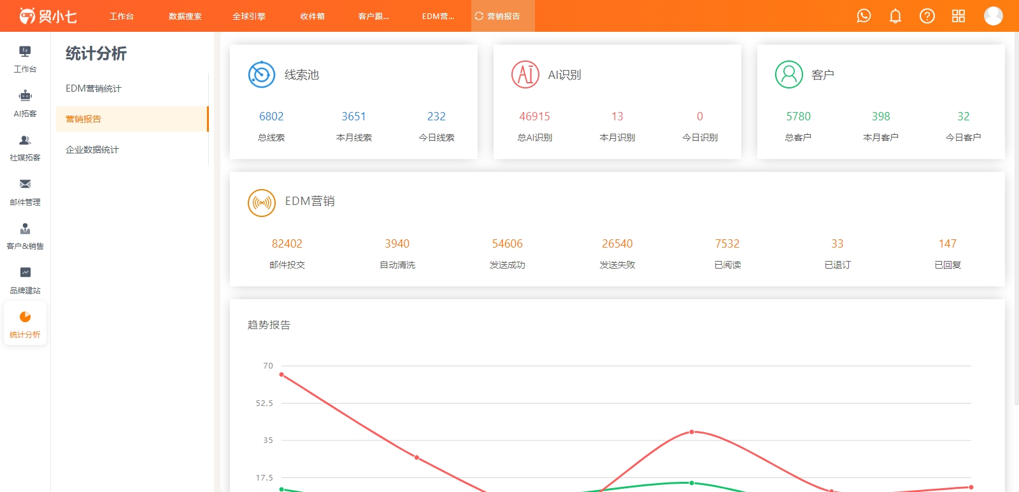1019x492 pixels.
Task: Click 自动清洗 value 3940
Action: pos(397,244)
